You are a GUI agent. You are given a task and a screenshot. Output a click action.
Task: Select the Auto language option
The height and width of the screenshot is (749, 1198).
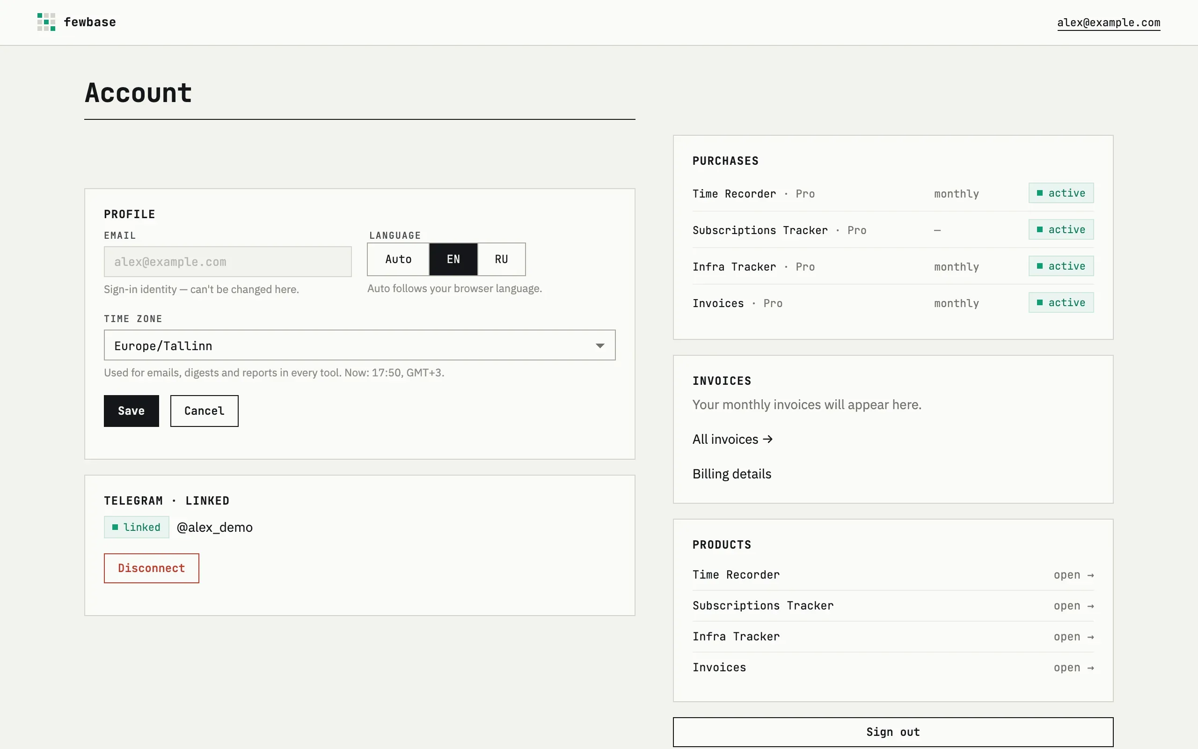398,259
